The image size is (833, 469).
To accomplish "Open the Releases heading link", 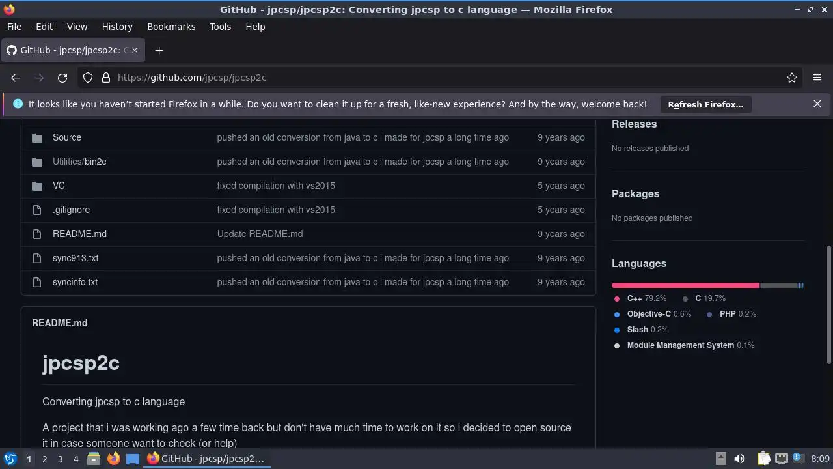I will 634,124.
